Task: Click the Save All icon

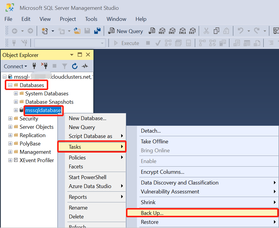Action: tap(97, 31)
